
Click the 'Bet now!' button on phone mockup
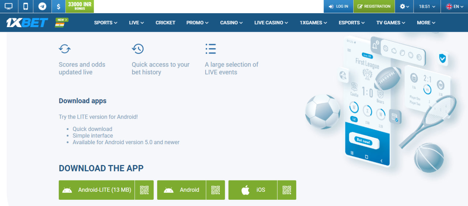363,141
